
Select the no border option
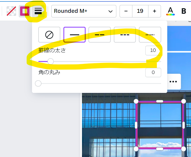coord(49,35)
